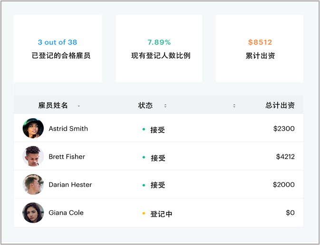Select Giana Cole's avatar image

(x=33, y=213)
